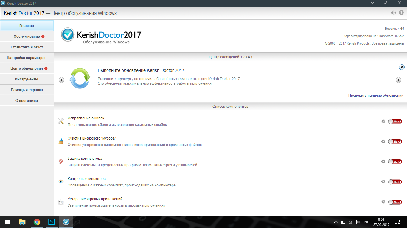Open settings gear for Очистка цифрового мусора

point(383,141)
